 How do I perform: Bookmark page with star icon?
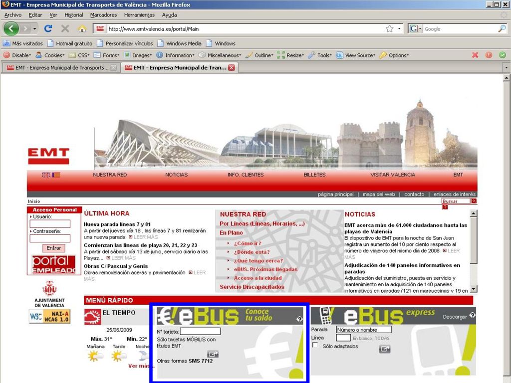tap(389, 28)
